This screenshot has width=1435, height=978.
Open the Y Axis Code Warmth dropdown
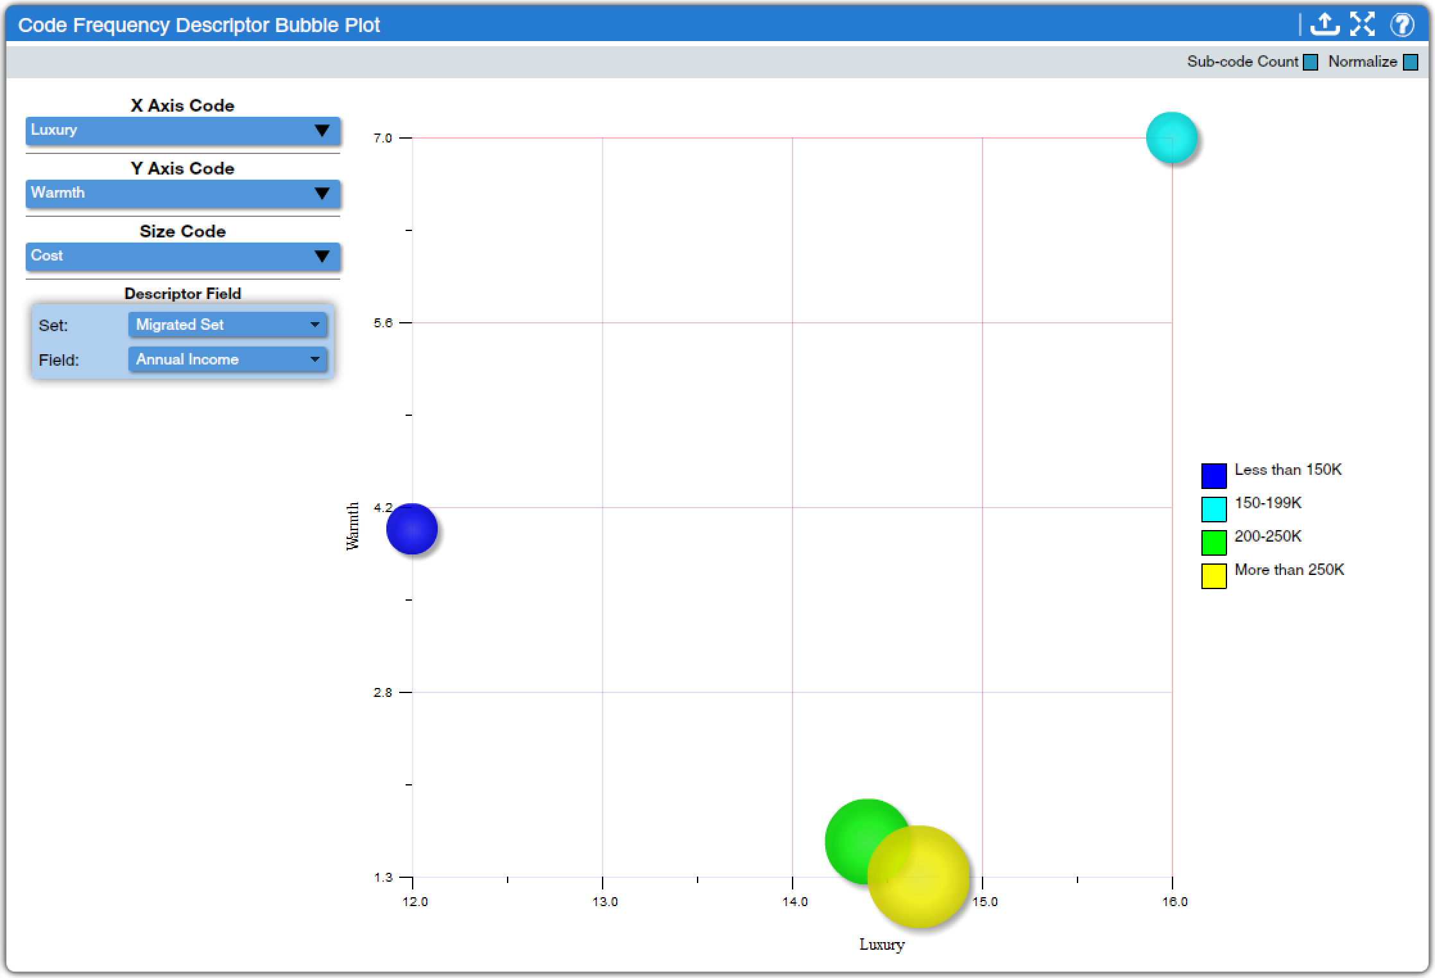183,193
